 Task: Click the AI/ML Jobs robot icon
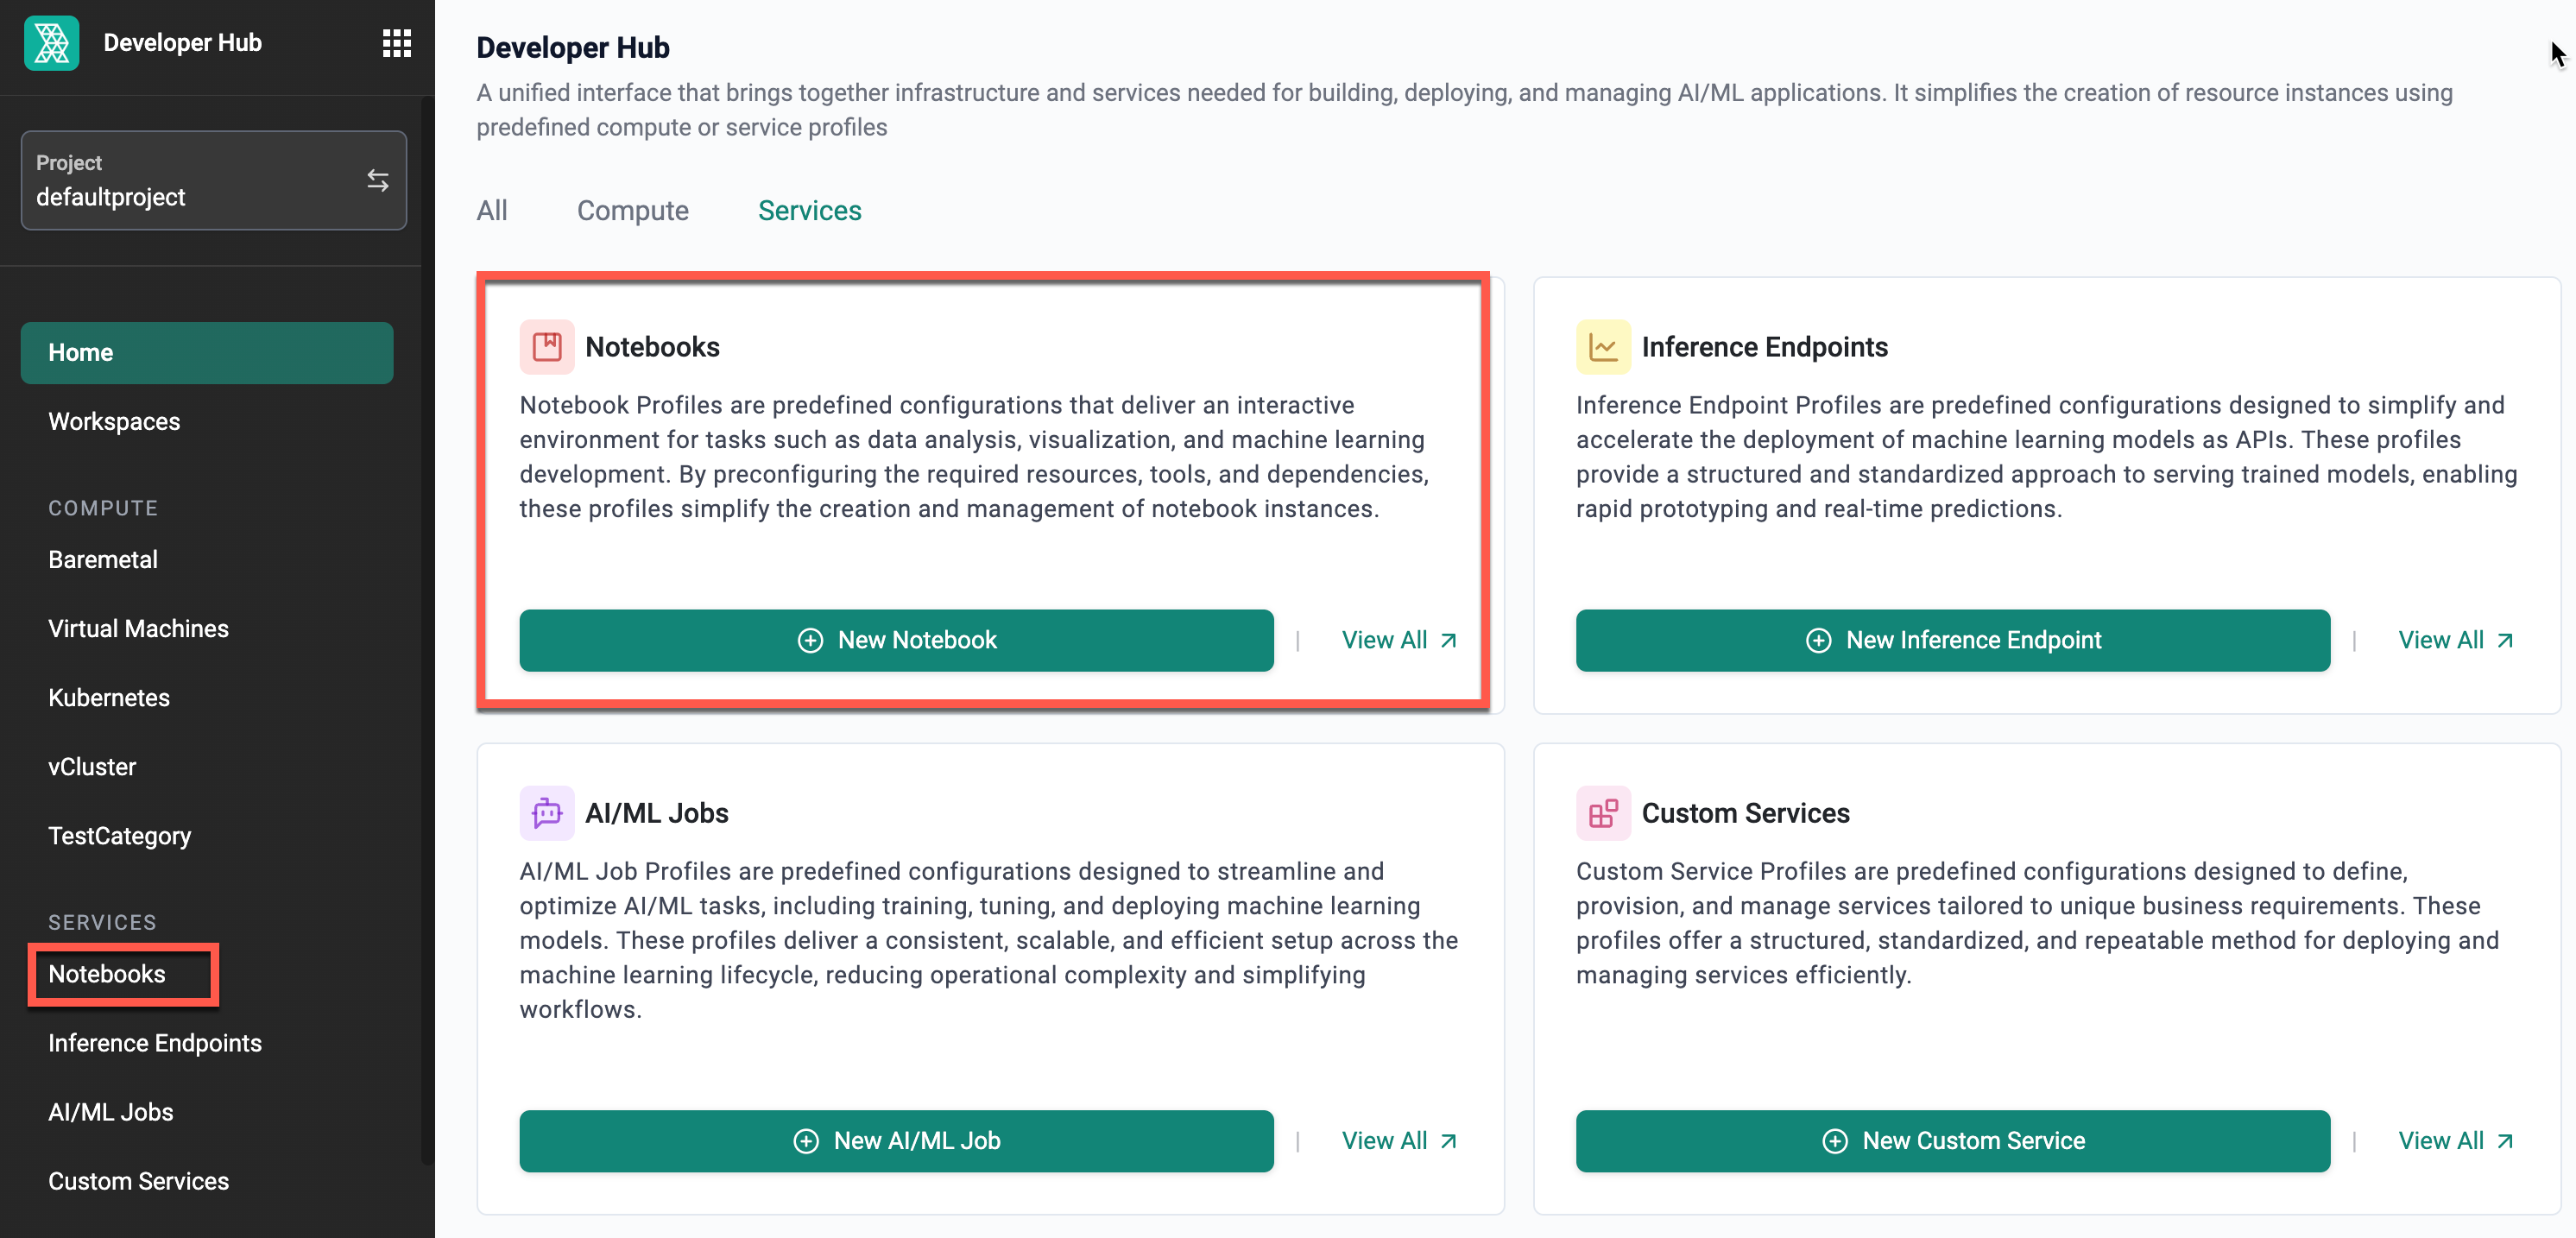pyautogui.click(x=547, y=813)
